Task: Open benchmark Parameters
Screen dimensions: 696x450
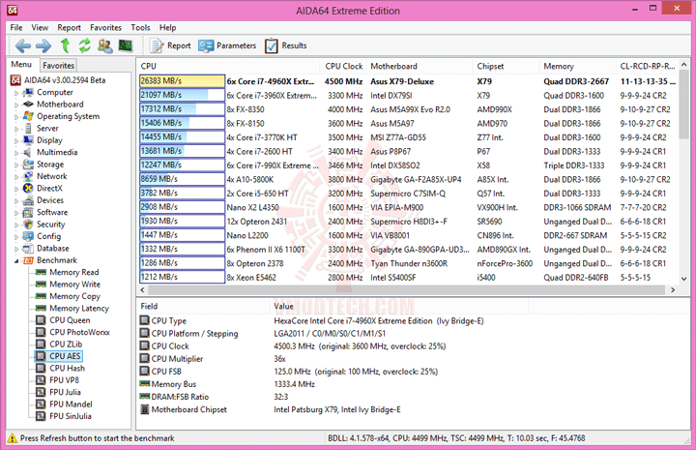Action: pyautogui.click(x=227, y=45)
